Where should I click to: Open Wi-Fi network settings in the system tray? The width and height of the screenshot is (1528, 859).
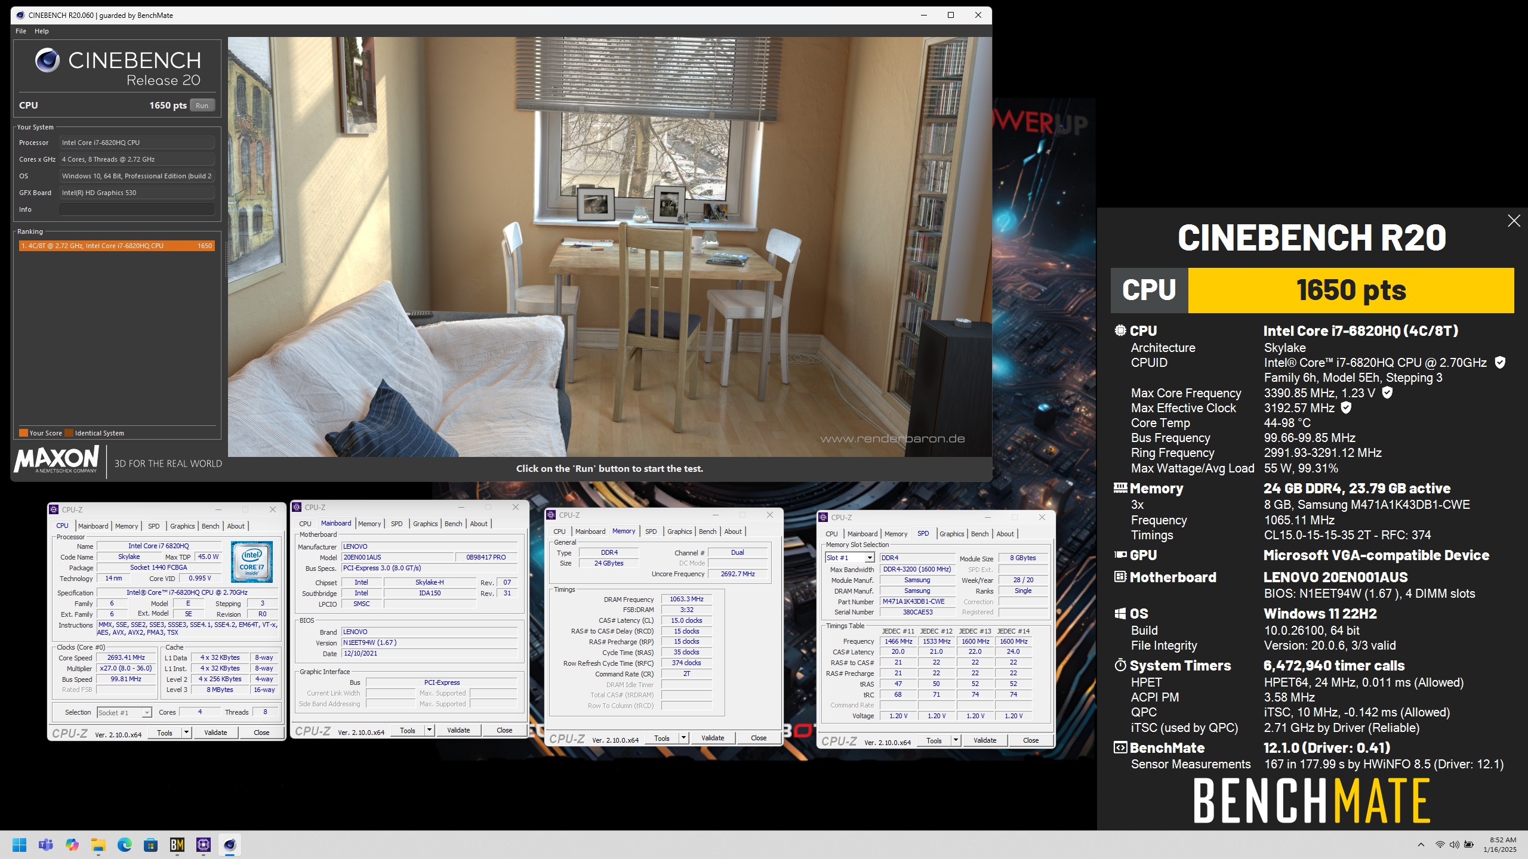[x=1440, y=845]
